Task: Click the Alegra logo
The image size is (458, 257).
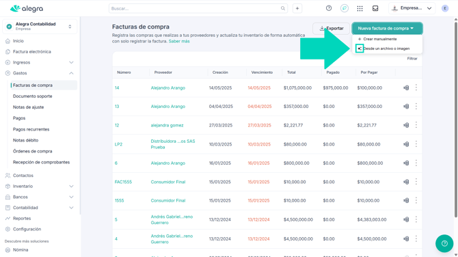Action: click(x=26, y=8)
